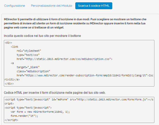
Task: Click the opening <div> line in button code
Action: (x=8, y=43)
